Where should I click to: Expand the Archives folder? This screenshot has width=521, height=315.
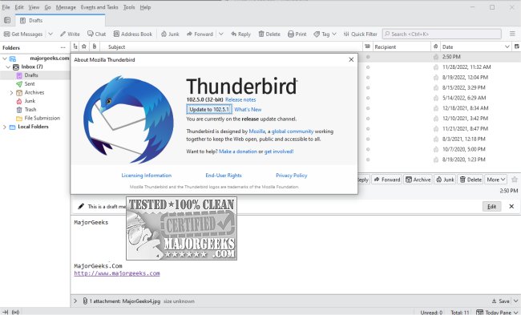pos(12,93)
